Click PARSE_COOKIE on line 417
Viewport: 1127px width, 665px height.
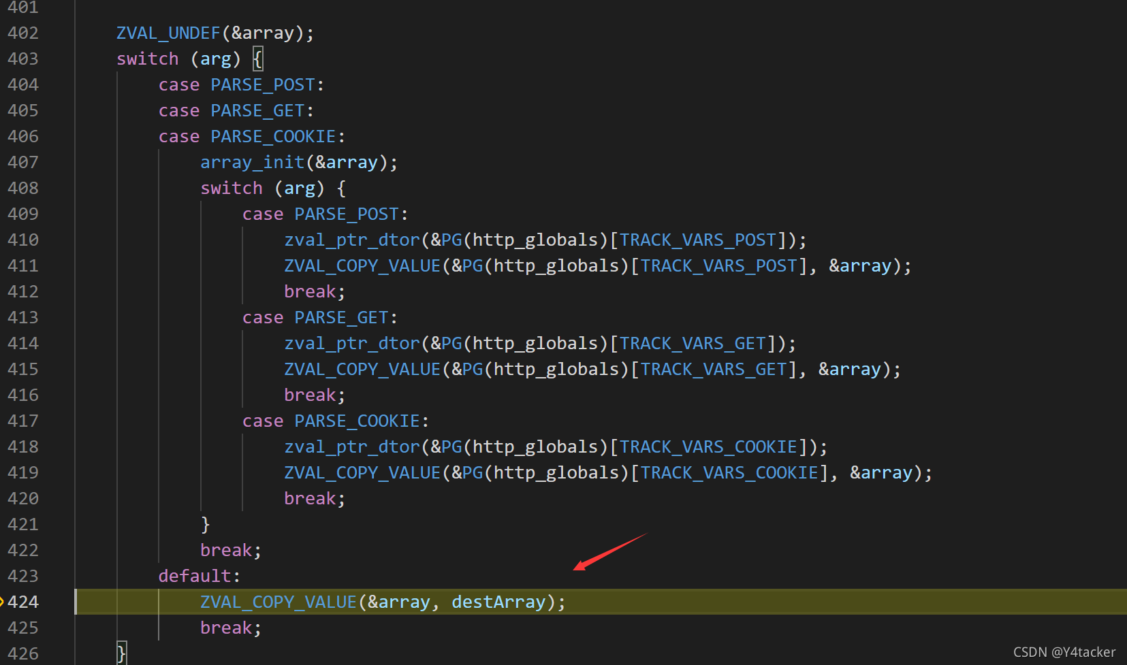click(357, 421)
